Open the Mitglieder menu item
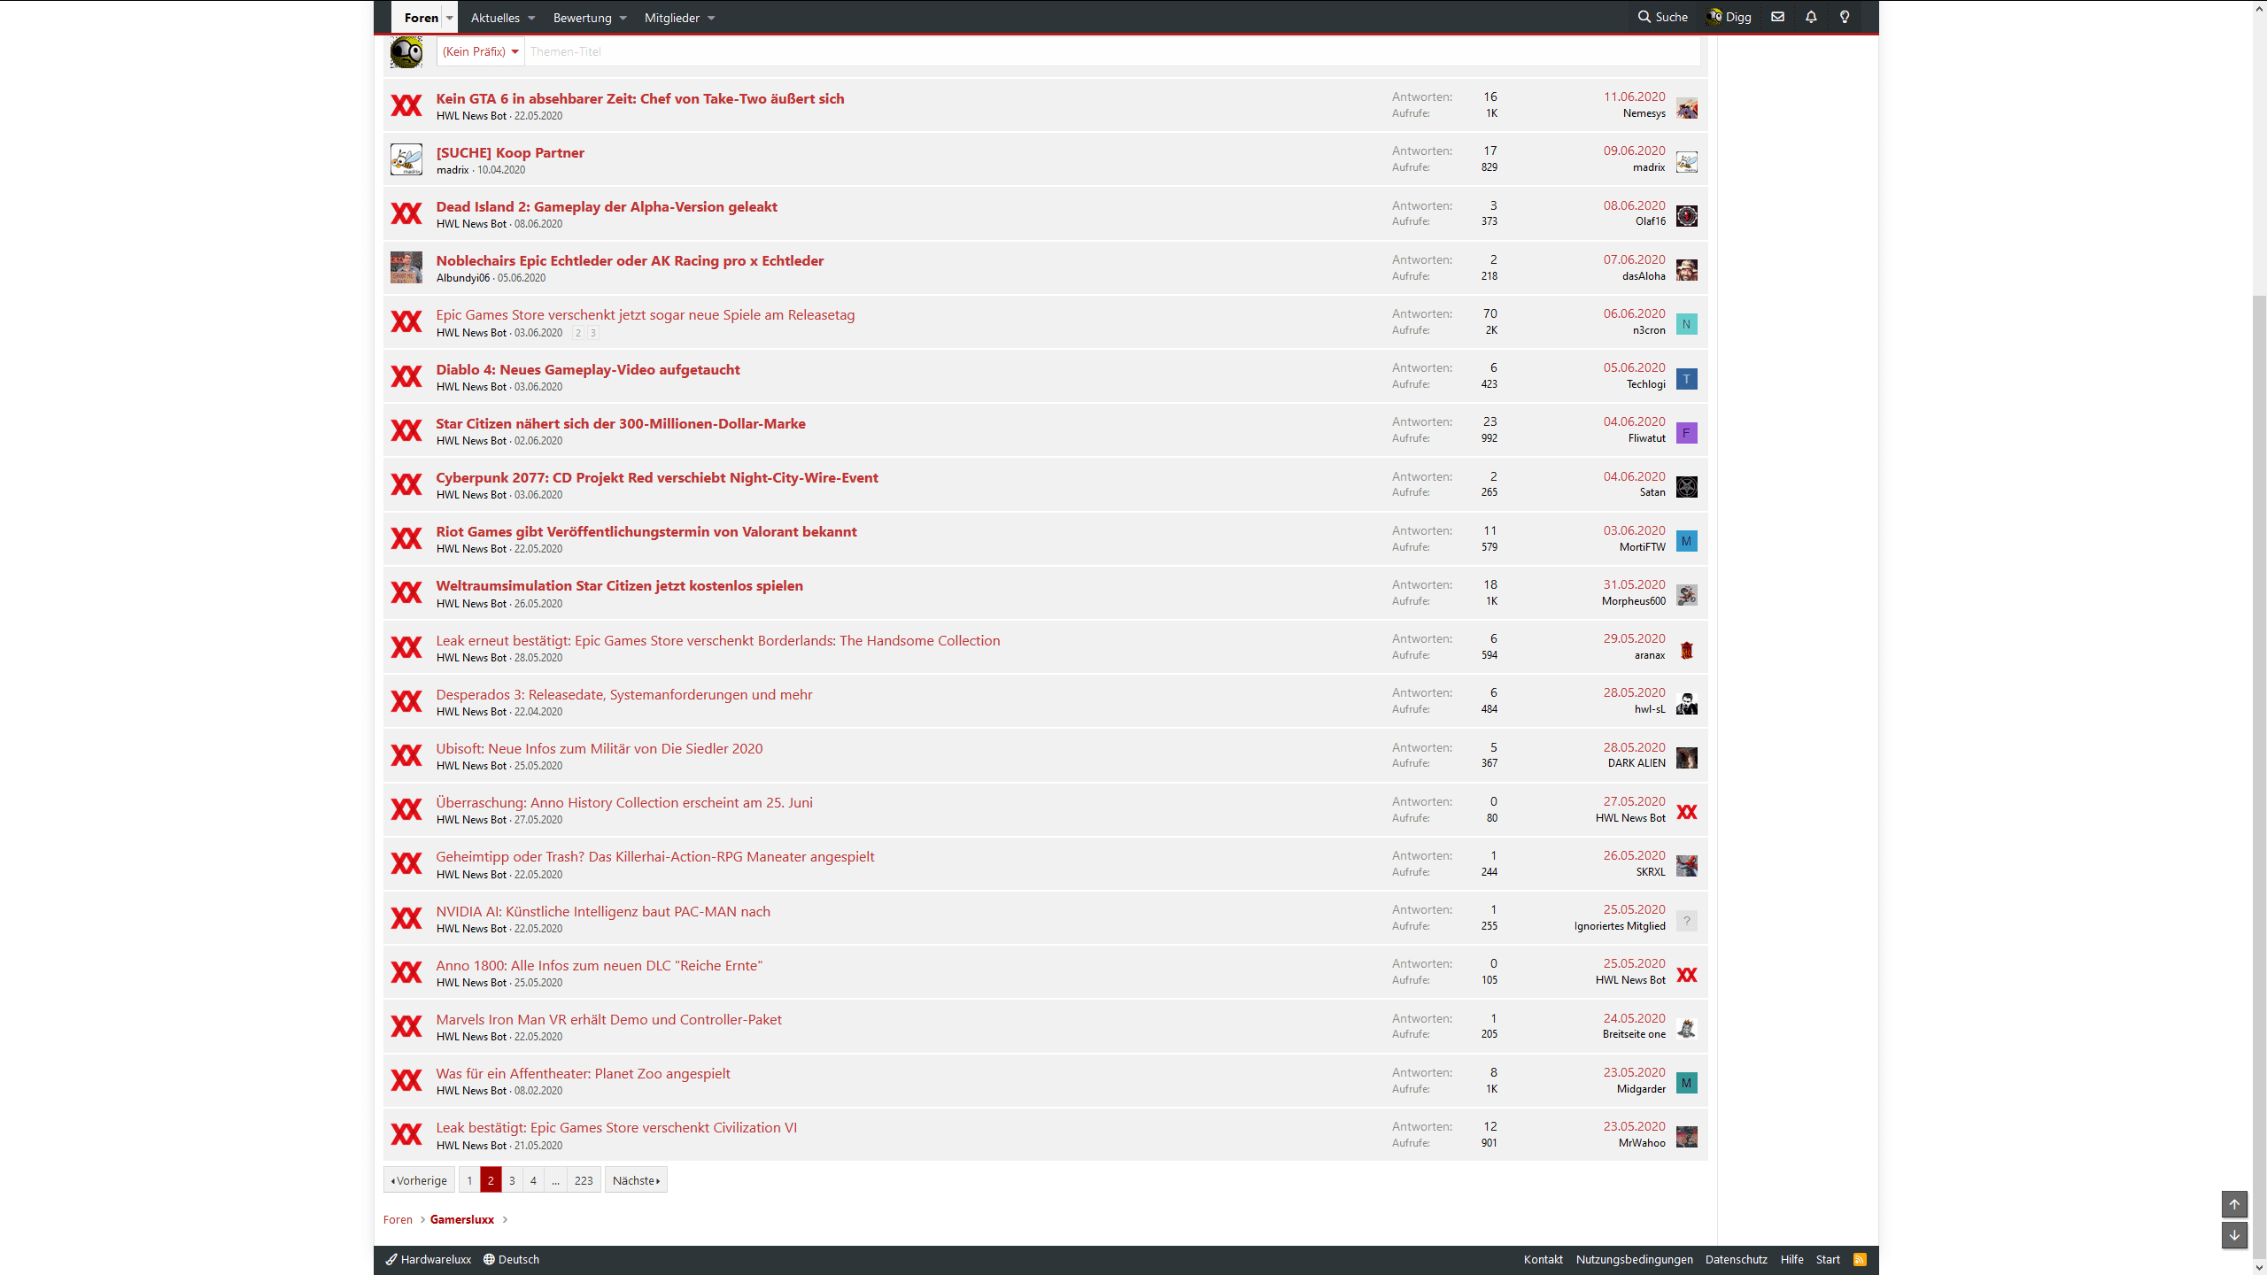 pos(672,18)
